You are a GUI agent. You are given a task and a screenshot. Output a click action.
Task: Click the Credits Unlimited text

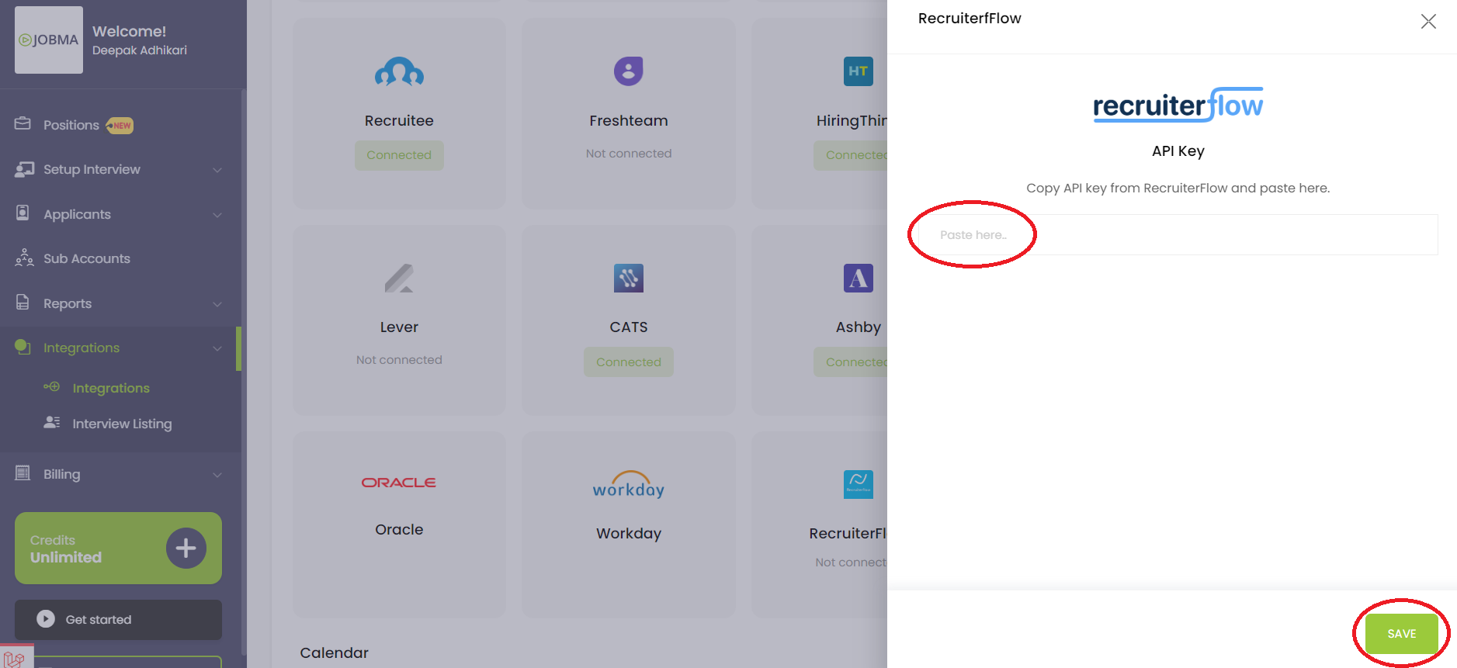click(x=66, y=549)
